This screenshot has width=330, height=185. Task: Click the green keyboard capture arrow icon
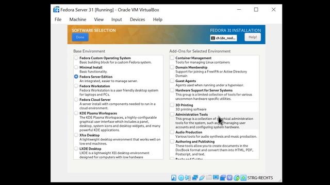pos(243,178)
